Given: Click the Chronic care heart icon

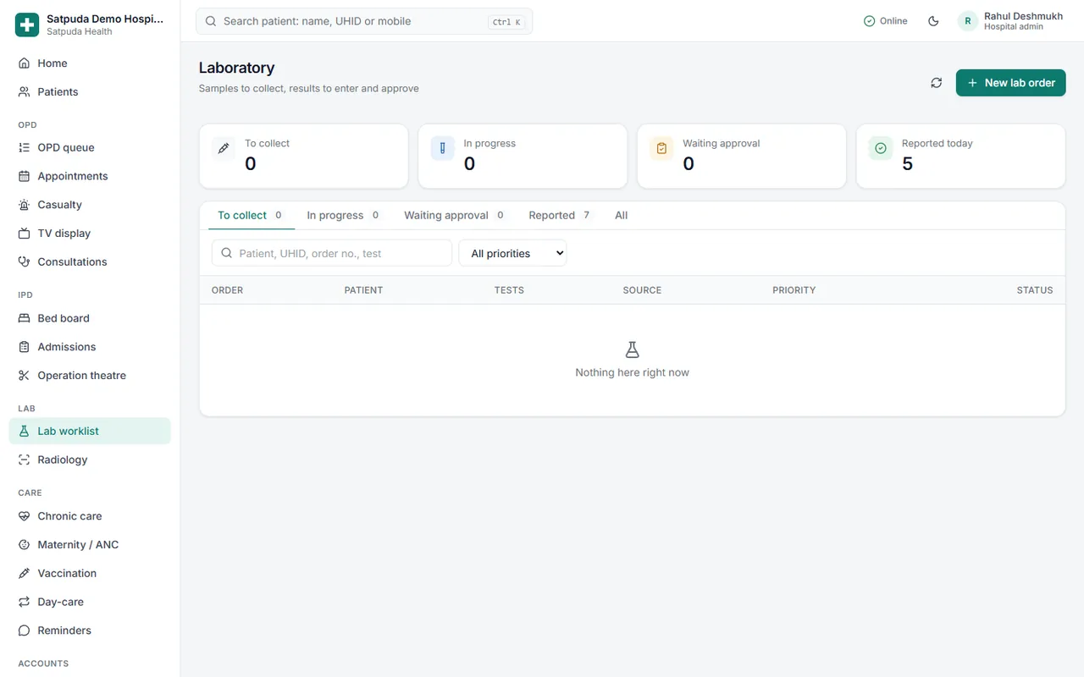Looking at the screenshot, I should click(x=24, y=516).
